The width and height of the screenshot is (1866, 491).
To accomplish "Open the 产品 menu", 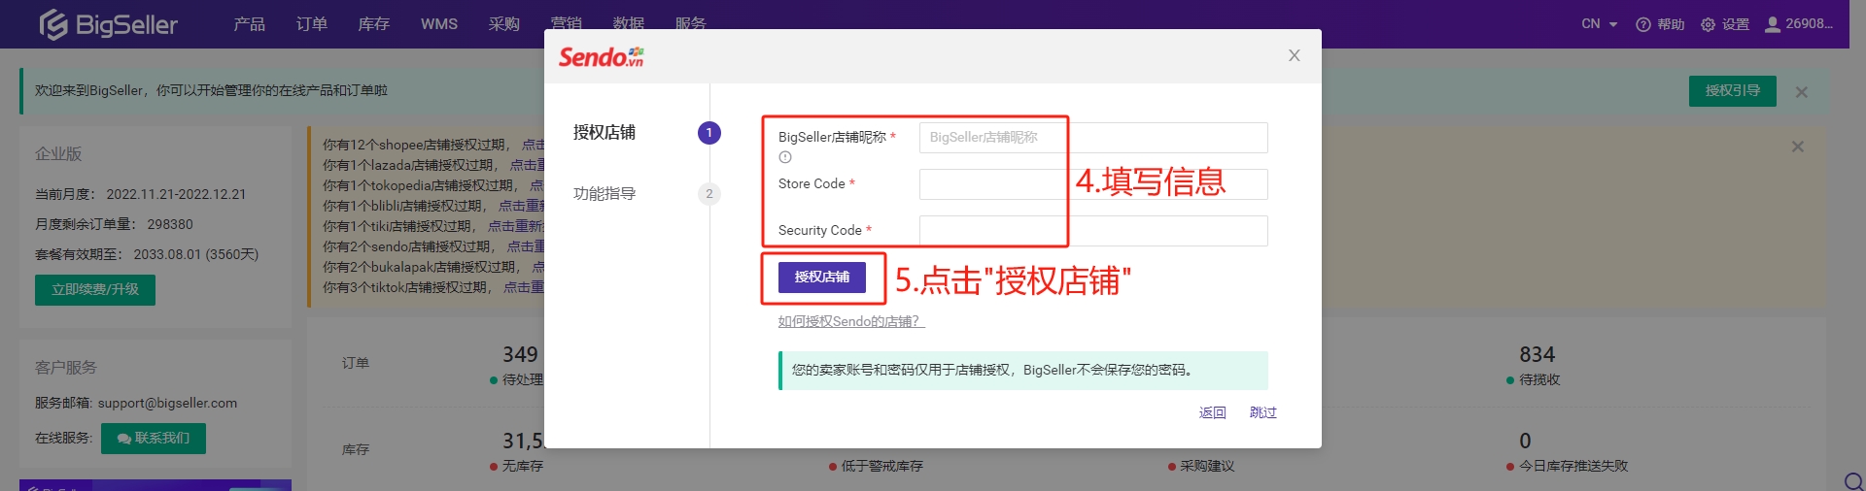I will tap(249, 24).
